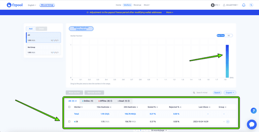
Task: Click the Offline workers info icon
Action: point(111,101)
